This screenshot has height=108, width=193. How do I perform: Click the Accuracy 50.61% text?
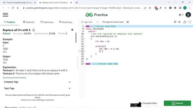point(22,34)
